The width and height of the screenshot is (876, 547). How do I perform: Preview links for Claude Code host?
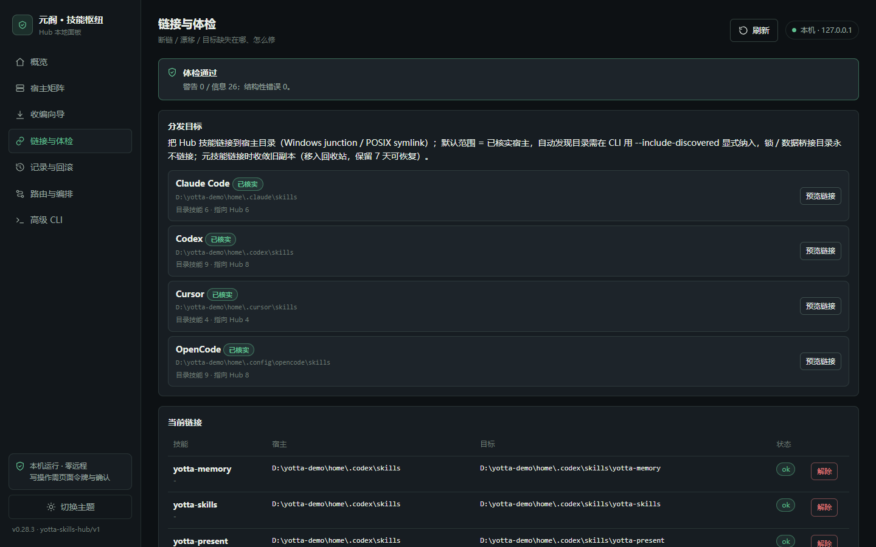[820, 196]
